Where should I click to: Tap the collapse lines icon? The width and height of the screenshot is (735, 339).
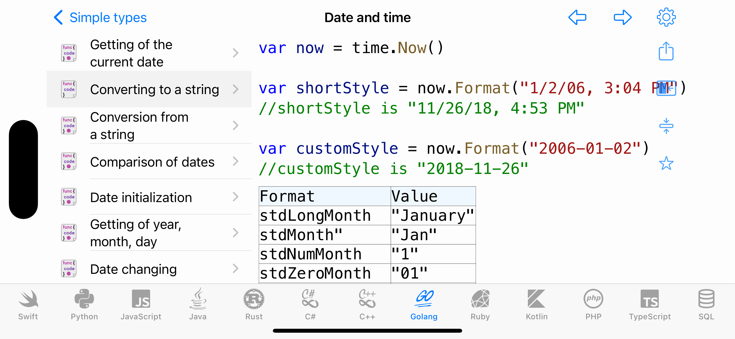tap(666, 126)
